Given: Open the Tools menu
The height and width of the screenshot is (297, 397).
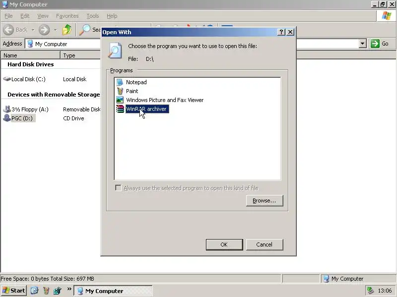Looking at the screenshot, I should [x=93, y=16].
